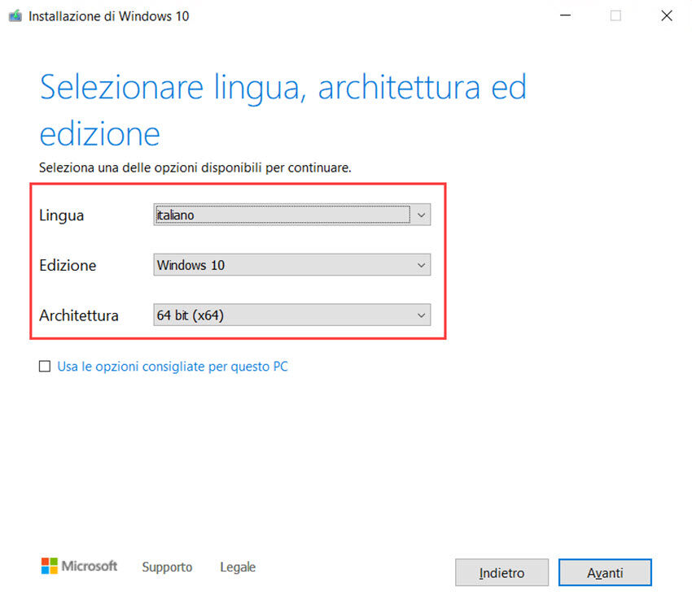Open the Legale link
The height and width of the screenshot is (613, 692).
(238, 567)
